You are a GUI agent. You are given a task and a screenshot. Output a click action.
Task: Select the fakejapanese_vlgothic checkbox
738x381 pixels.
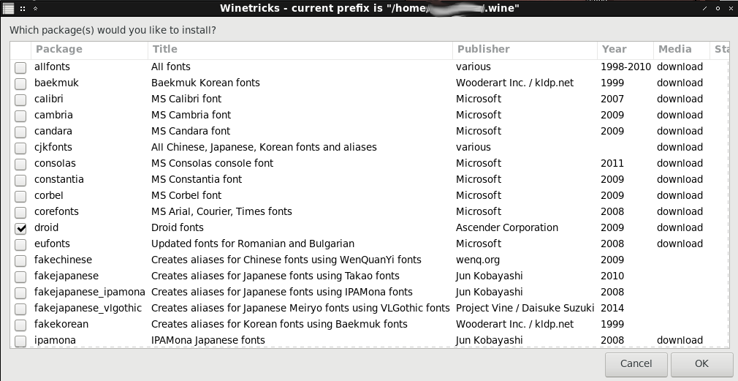pyautogui.click(x=20, y=309)
